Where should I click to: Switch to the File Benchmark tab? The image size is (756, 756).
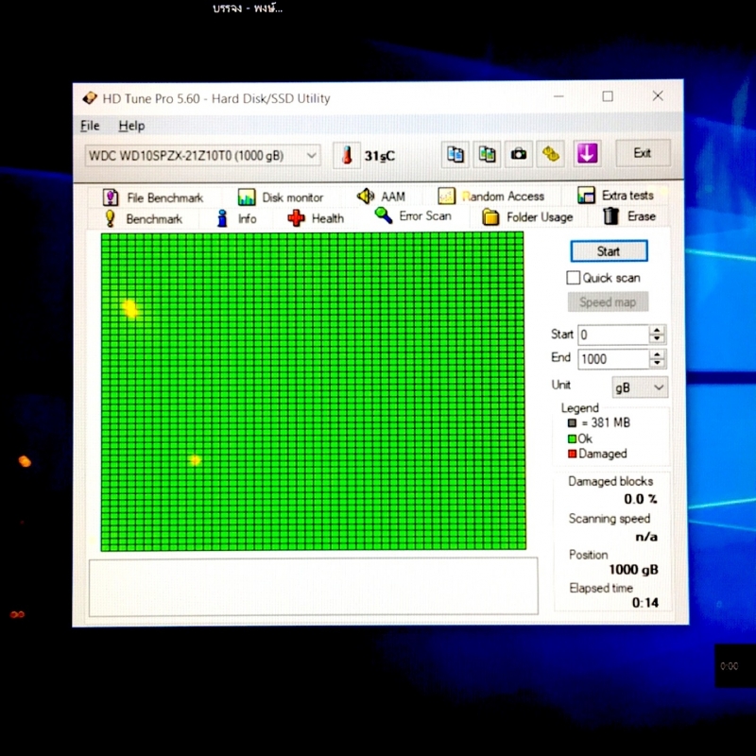153,198
